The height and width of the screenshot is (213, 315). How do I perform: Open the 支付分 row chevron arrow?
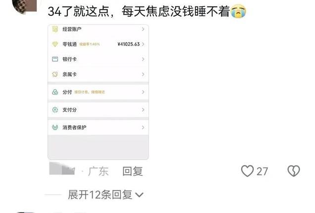143,110
